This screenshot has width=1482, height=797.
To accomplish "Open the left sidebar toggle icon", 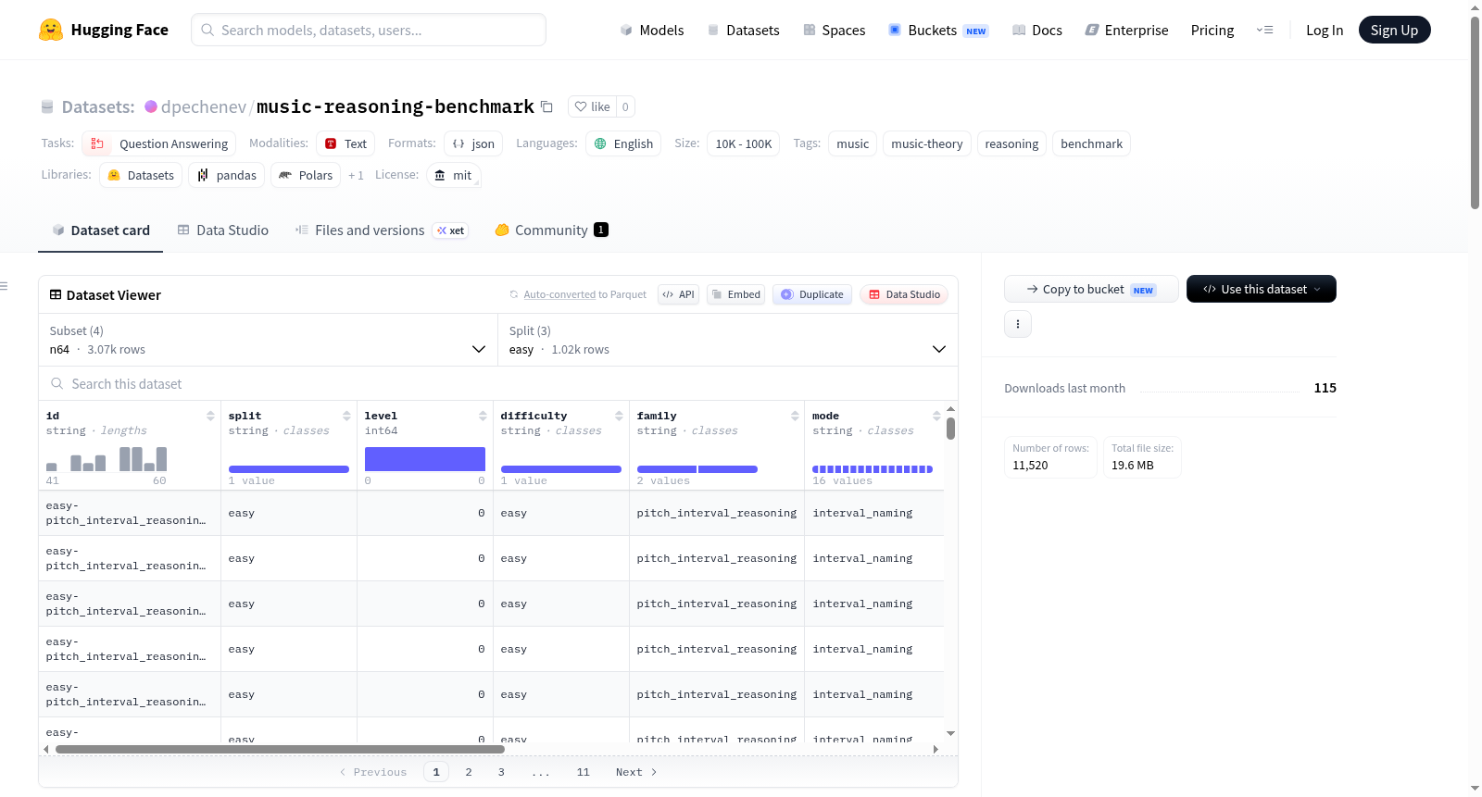I will [x=5, y=286].
